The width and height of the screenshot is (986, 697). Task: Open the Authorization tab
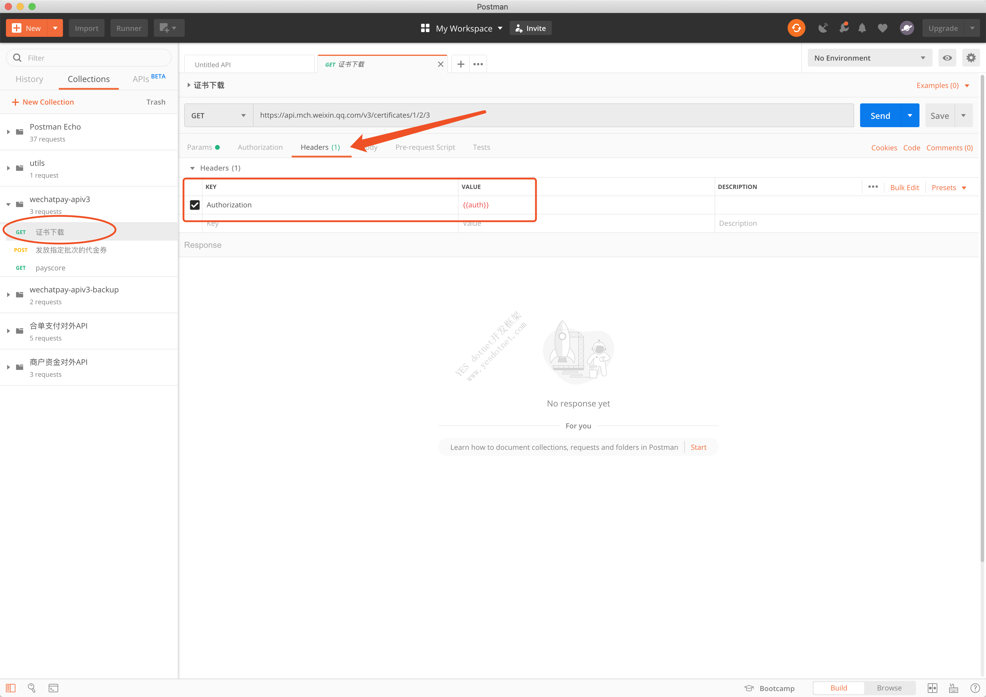[260, 147]
